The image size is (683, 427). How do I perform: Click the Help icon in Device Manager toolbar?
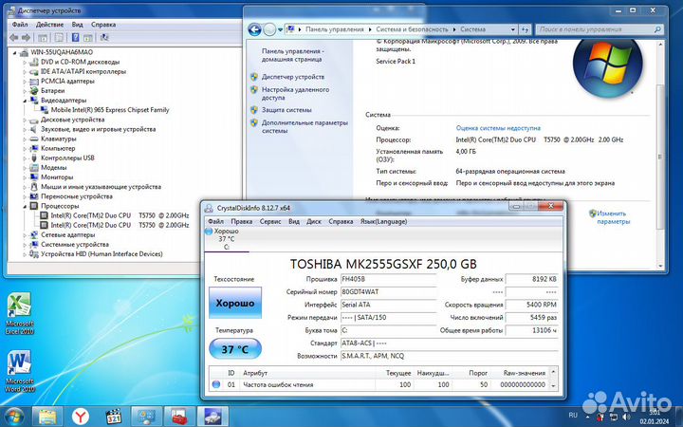75,38
